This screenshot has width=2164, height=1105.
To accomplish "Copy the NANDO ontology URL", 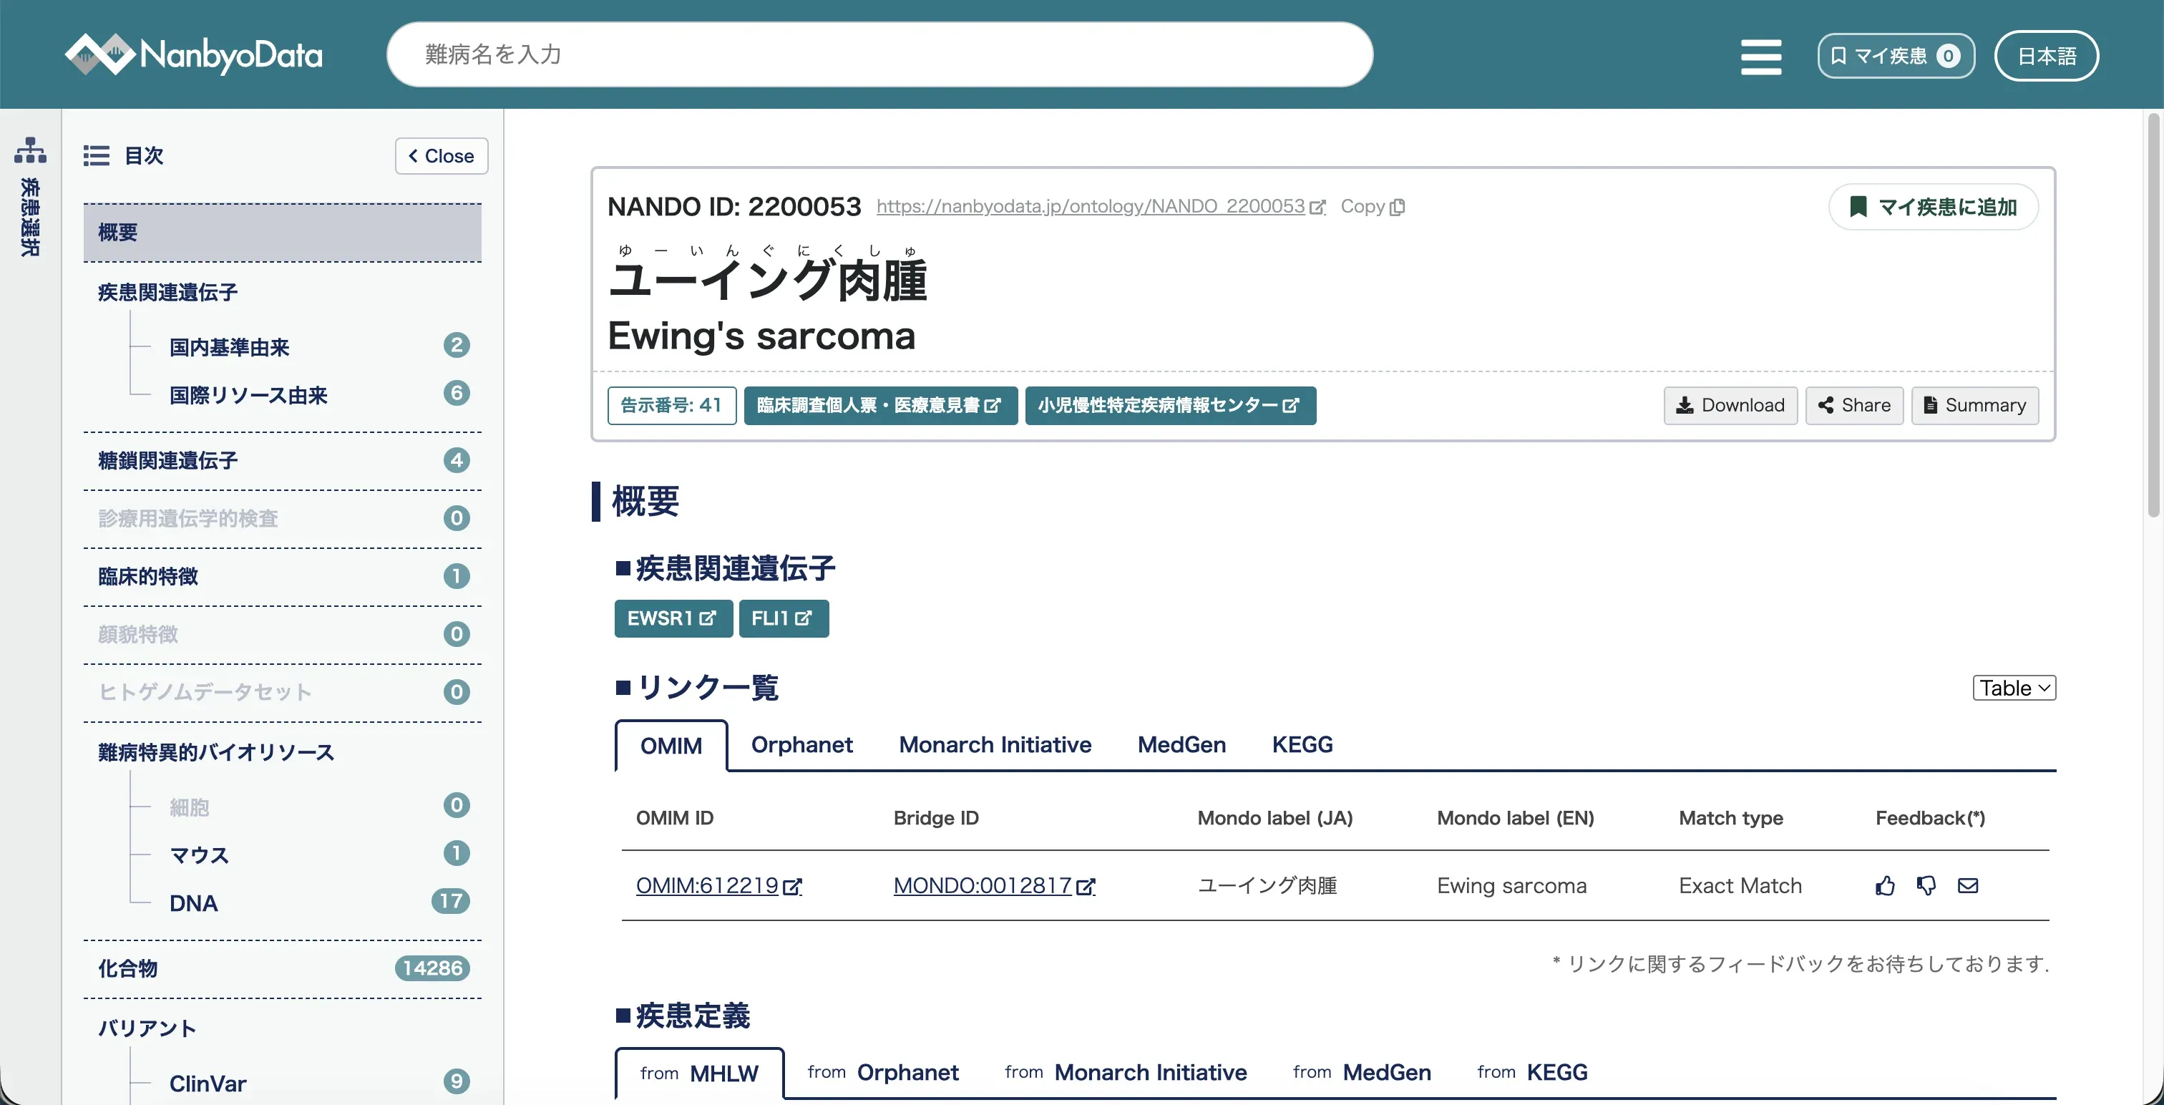I will pyautogui.click(x=1373, y=207).
